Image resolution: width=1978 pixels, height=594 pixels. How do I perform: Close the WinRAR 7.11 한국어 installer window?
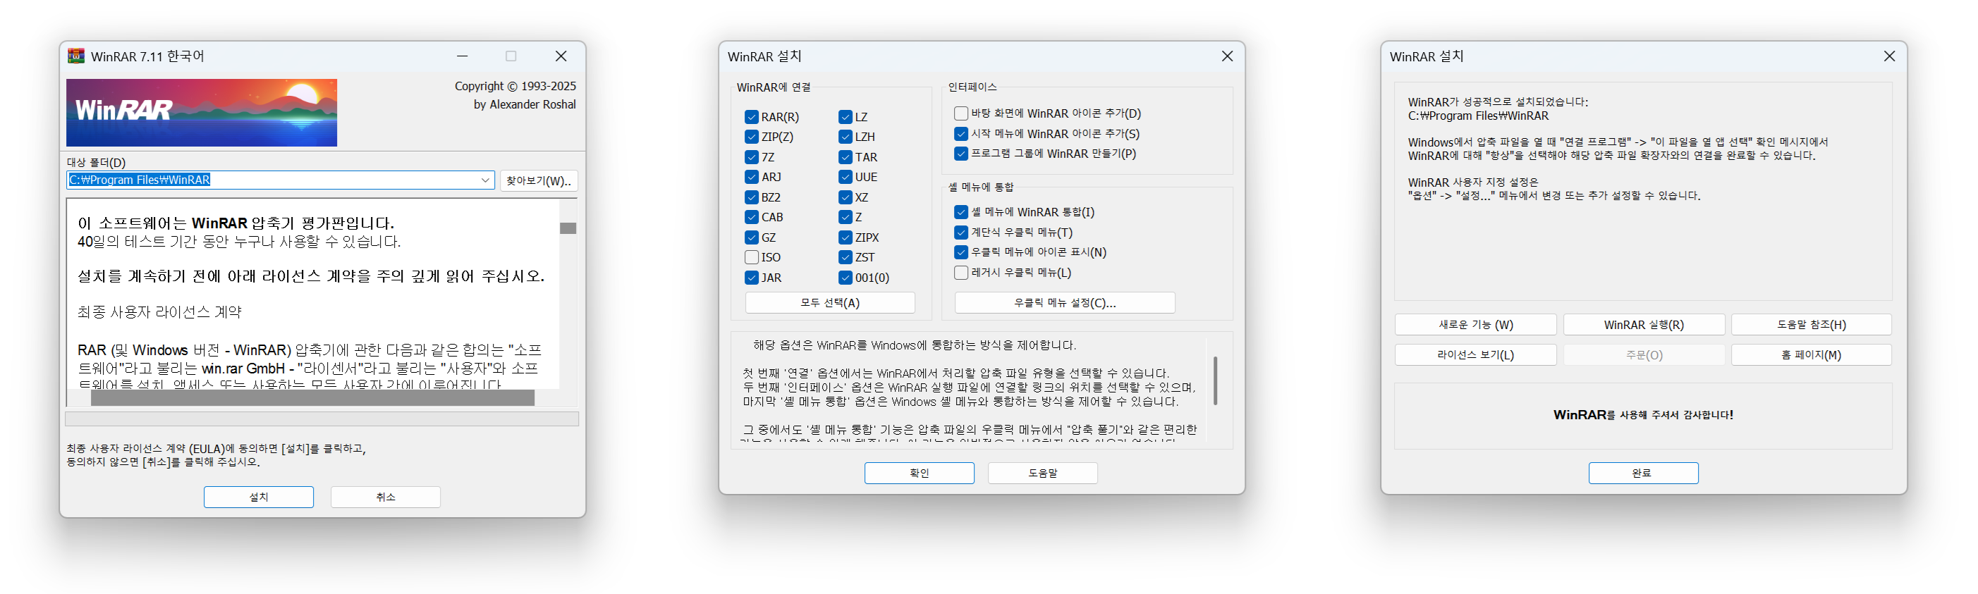pos(561,56)
